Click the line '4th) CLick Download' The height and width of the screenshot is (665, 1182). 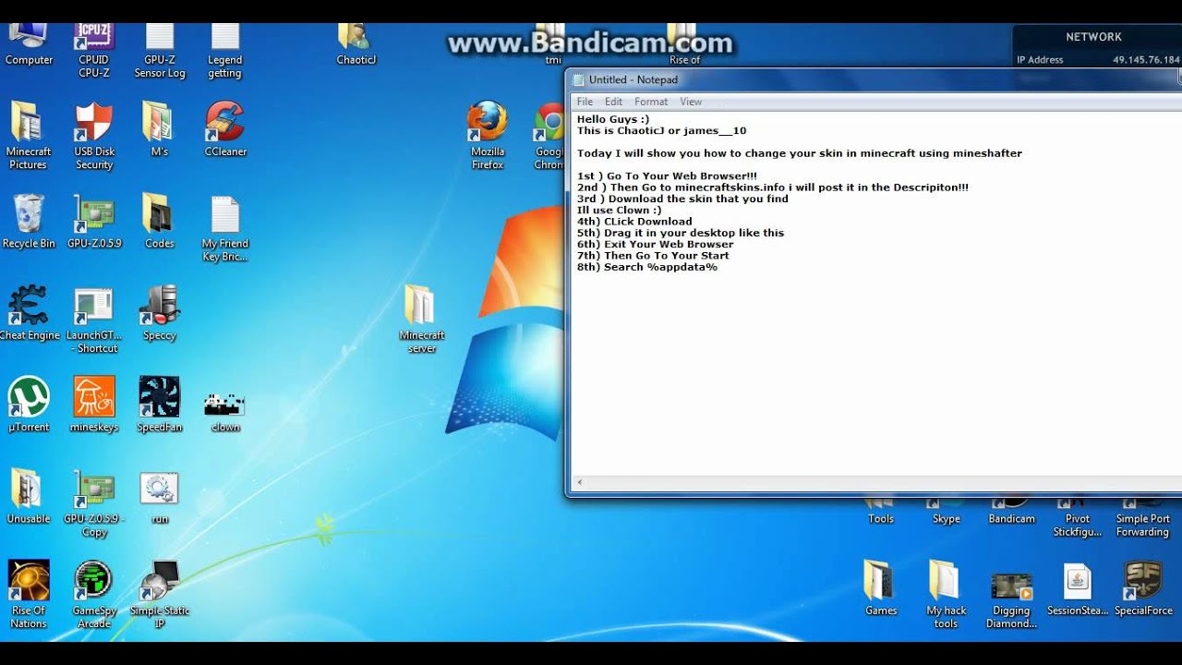click(x=634, y=222)
